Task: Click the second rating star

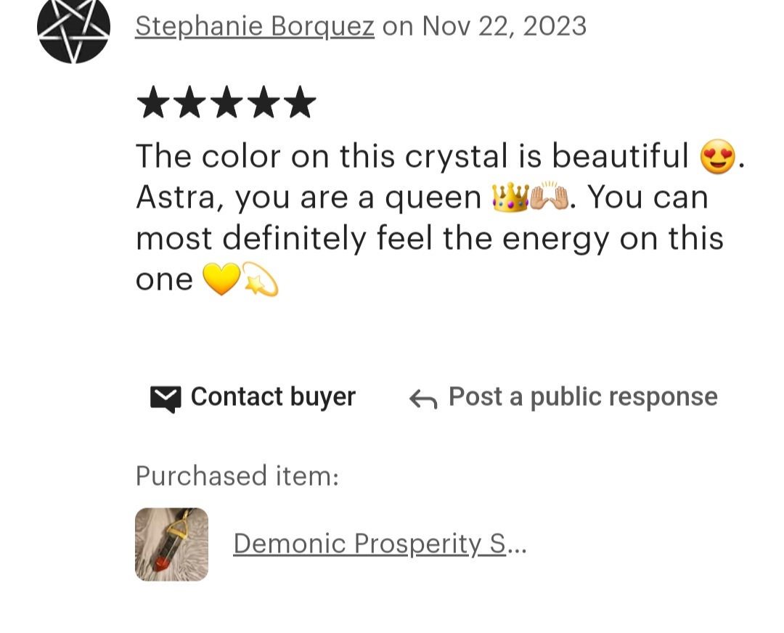Action: point(190,102)
